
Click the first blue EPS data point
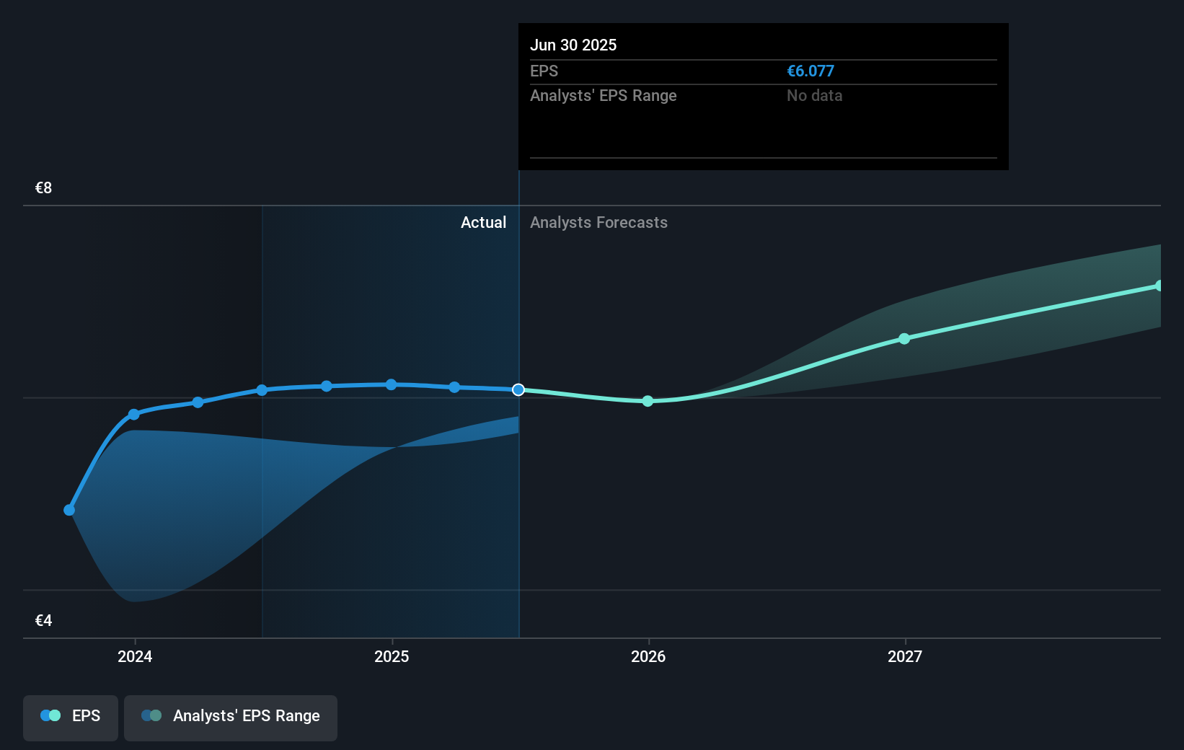point(69,510)
